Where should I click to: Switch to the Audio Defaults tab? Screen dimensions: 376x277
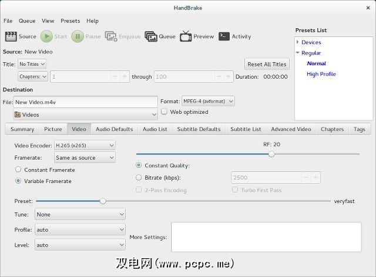(115, 129)
